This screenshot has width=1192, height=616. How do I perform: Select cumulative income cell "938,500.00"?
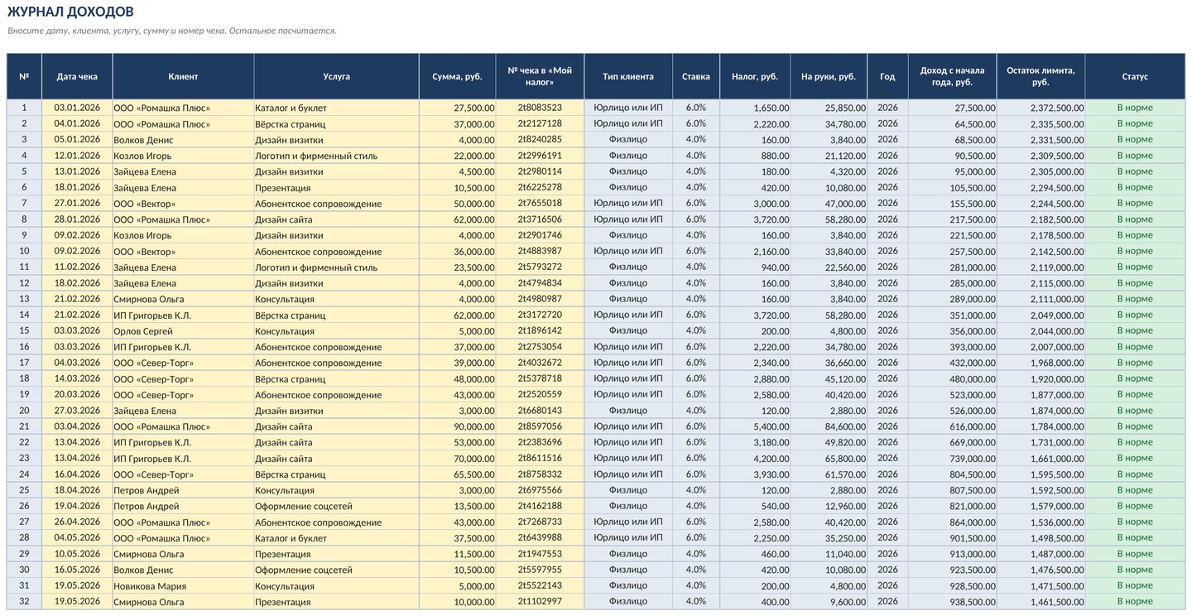tap(952, 602)
